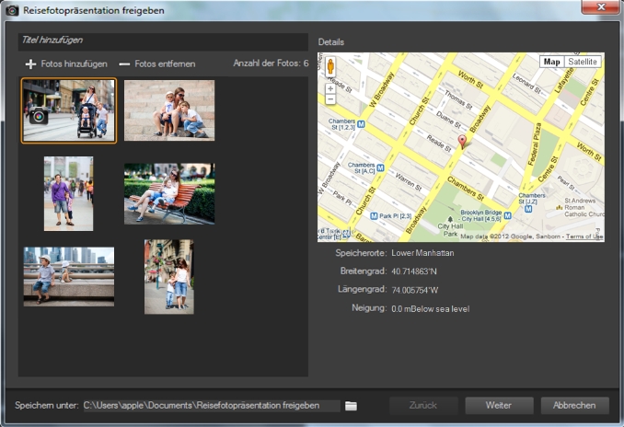The height and width of the screenshot is (427, 624).
Task: Click Abbrechen to cancel the dialog
Action: (x=574, y=406)
